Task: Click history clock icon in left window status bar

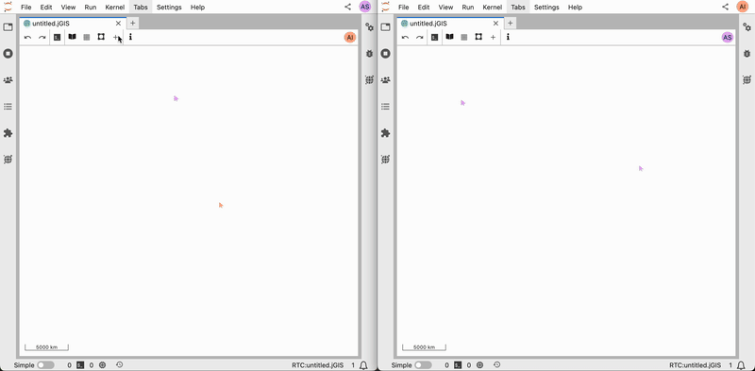Action: (x=120, y=364)
